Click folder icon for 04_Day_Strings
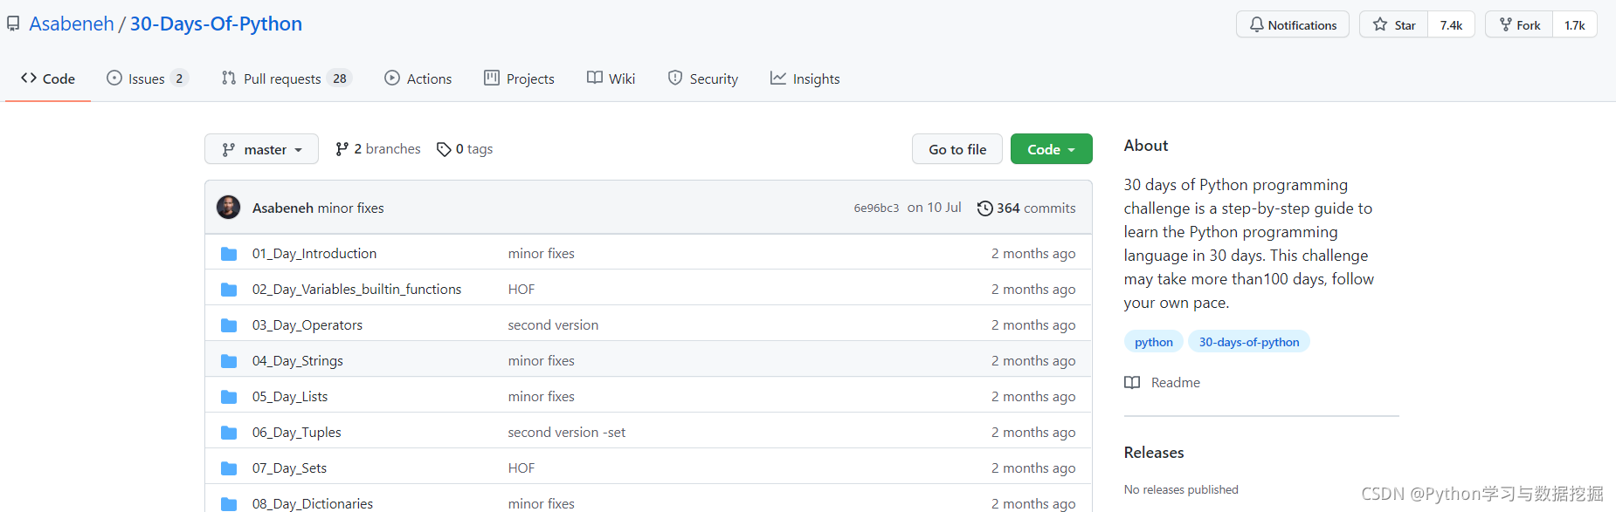1616x512 pixels. 229,361
